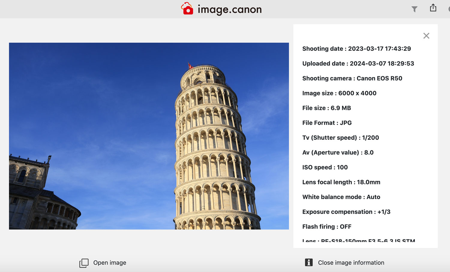This screenshot has width=450, height=272.
Task: Click the share/export icon in header
Action: [433, 8]
